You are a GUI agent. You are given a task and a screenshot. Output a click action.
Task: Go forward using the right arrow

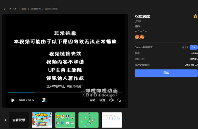pyautogui.click(x=10, y=9)
